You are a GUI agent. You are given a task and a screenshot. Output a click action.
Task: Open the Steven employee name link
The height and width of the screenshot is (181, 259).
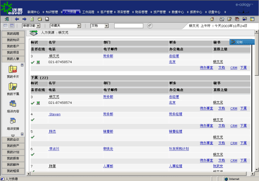click(x=55, y=114)
